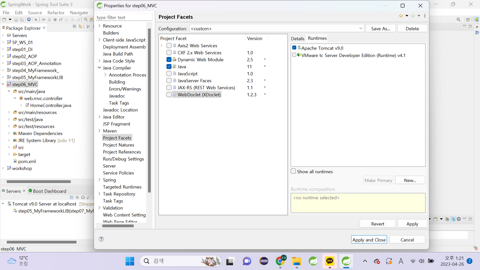This screenshot has height=270, width=480.
Task: Click the debug server icon in Servers view
Action: click(x=77, y=197)
